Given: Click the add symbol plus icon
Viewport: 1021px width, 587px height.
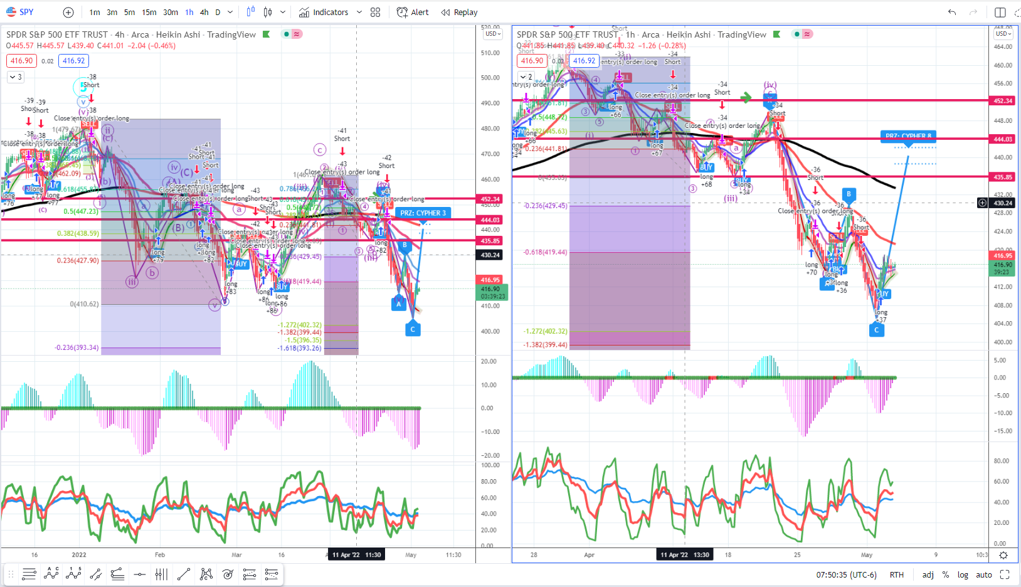Looking at the screenshot, I should (68, 12).
